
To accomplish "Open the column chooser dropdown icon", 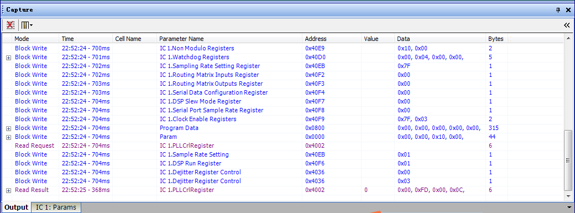I will (x=27, y=25).
